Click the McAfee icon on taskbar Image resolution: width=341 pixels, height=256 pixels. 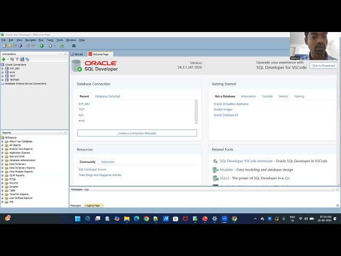[x=185, y=219]
